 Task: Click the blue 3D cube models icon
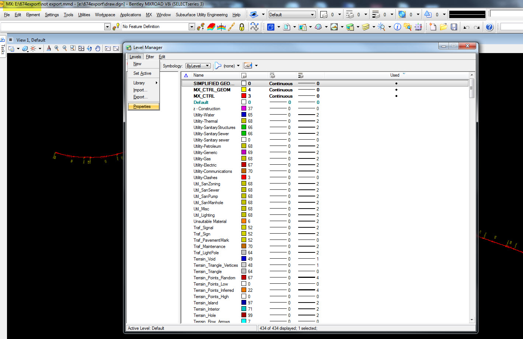271,27
